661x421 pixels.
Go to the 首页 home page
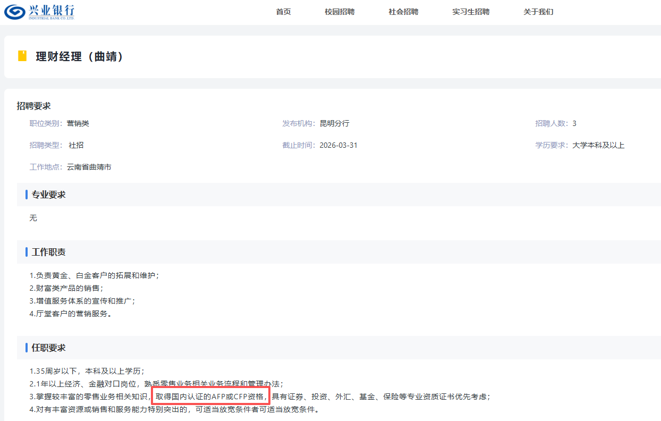tap(283, 12)
